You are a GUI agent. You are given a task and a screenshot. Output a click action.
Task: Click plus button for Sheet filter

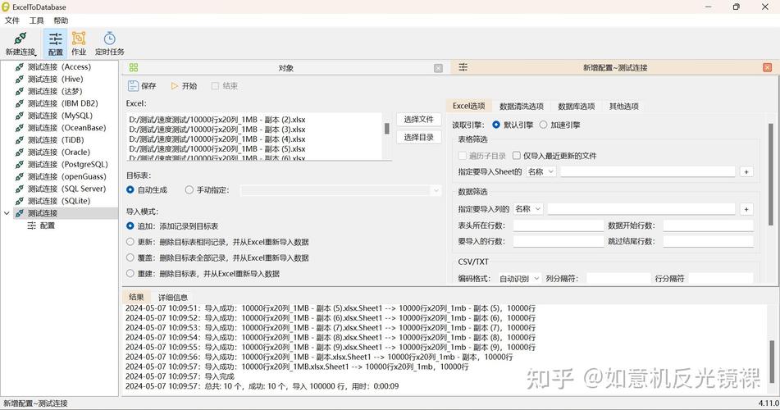point(746,171)
